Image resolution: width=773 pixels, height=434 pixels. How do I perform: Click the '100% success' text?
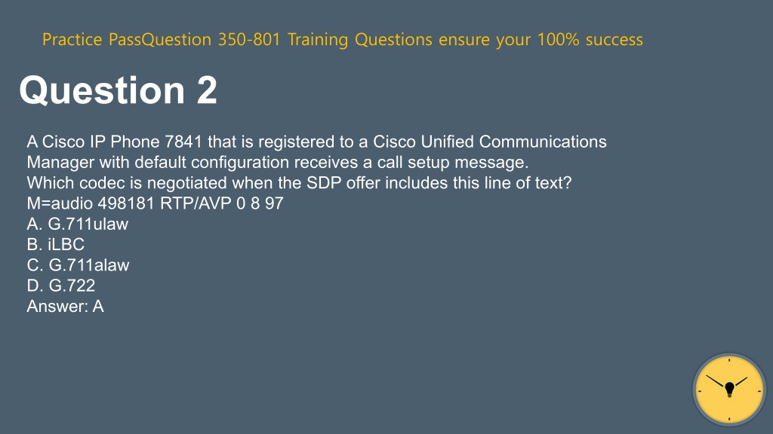pyautogui.click(x=590, y=39)
